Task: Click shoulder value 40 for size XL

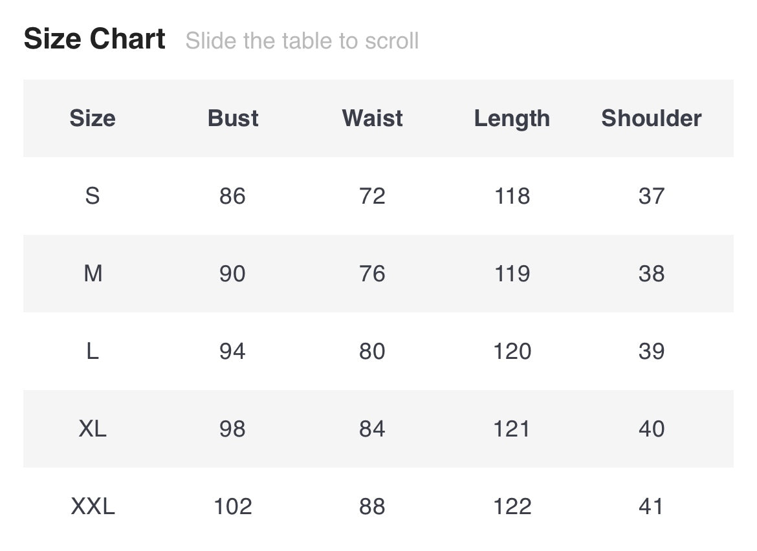Action: 651,429
